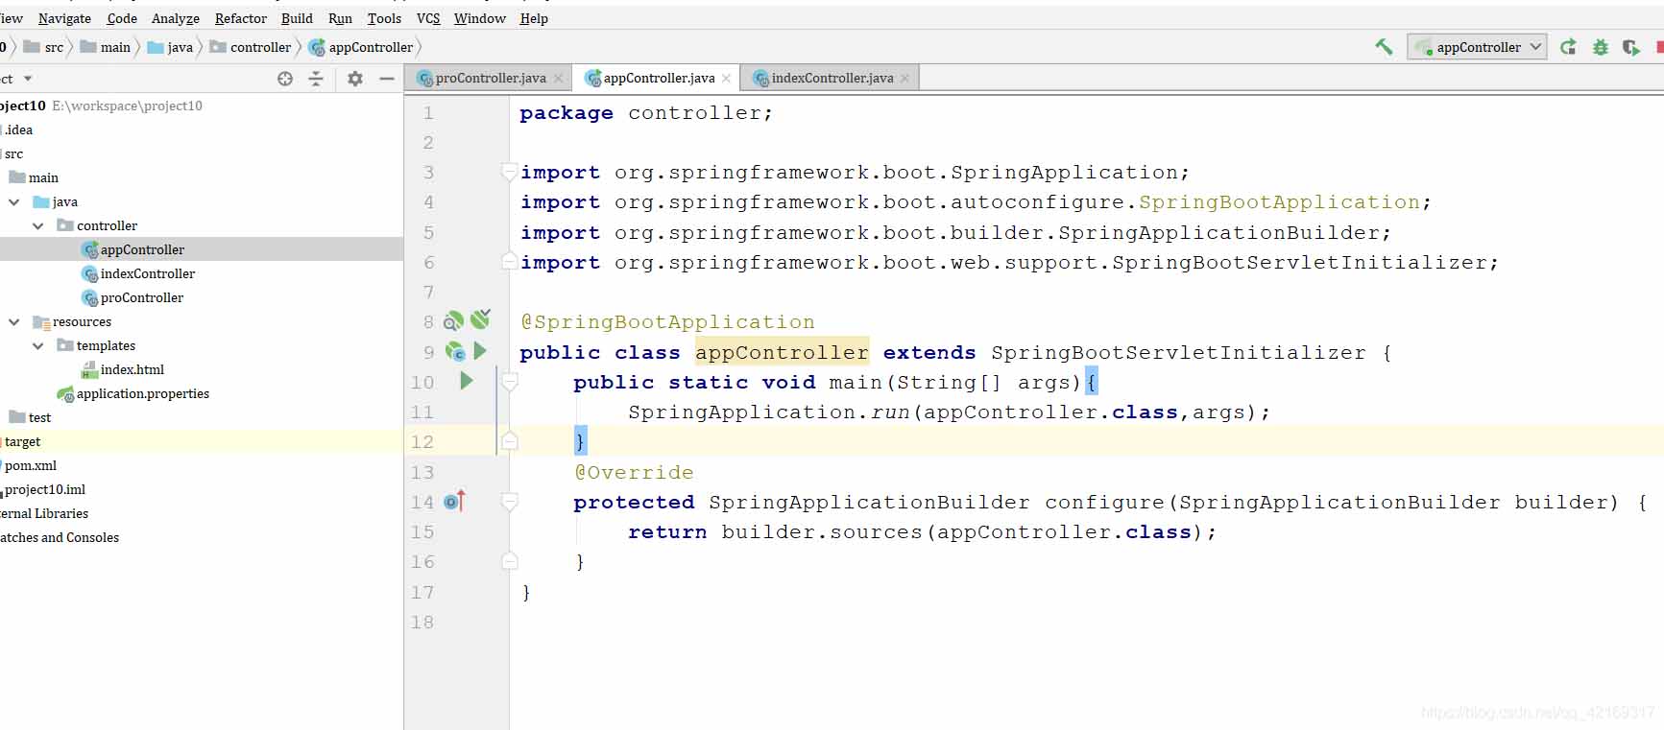Click appController in the breadcrumb bar

tap(361, 47)
